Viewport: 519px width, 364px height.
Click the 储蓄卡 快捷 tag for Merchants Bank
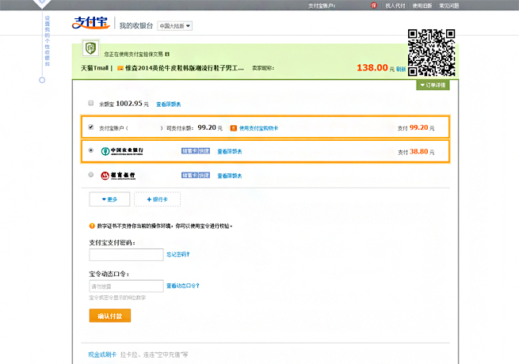196,175
